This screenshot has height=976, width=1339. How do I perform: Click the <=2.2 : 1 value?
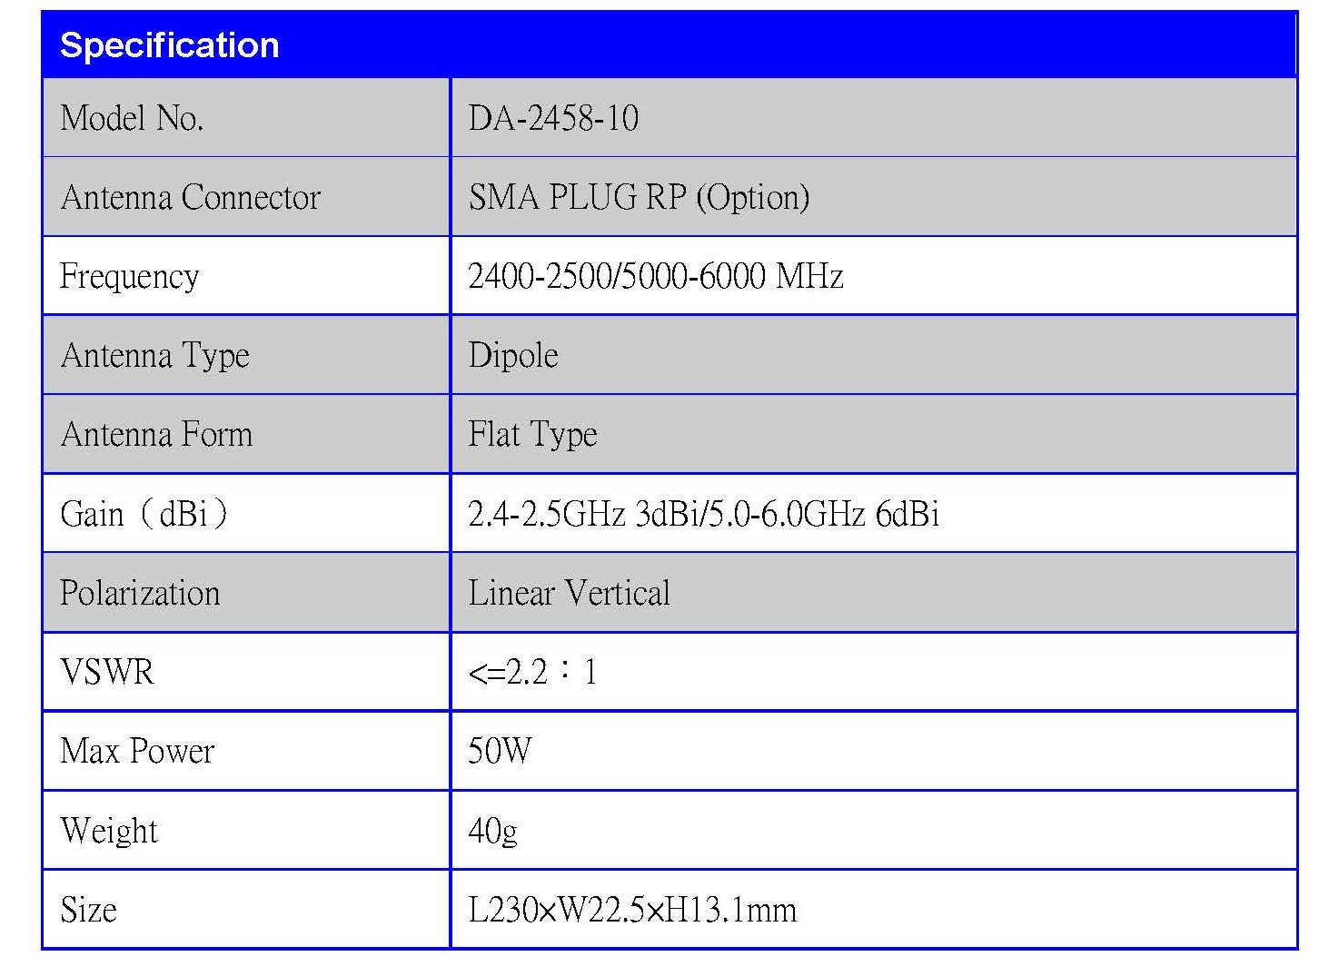tap(532, 672)
